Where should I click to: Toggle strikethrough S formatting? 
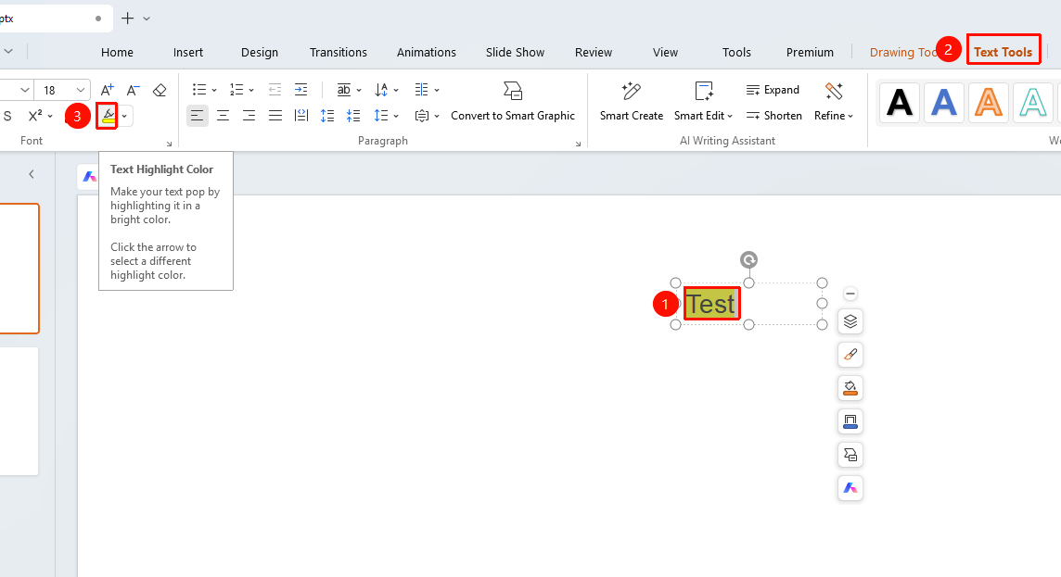click(x=7, y=116)
